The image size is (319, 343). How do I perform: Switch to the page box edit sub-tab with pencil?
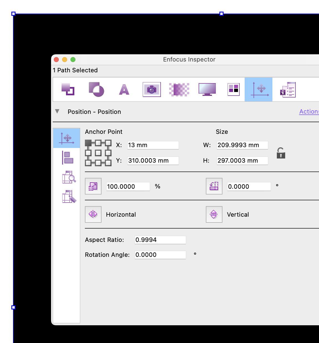pyautogui.click(x=69, y=196)
